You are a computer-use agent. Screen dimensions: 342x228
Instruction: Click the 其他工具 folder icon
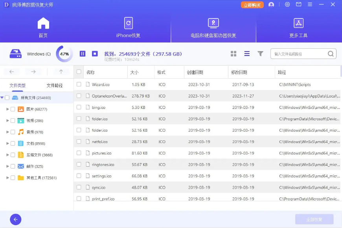tap(21, 178)
